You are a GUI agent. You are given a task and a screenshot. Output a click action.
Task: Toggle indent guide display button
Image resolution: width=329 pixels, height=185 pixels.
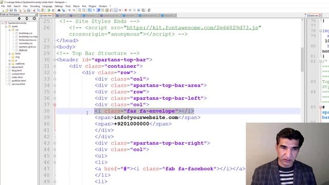point(98,10)
